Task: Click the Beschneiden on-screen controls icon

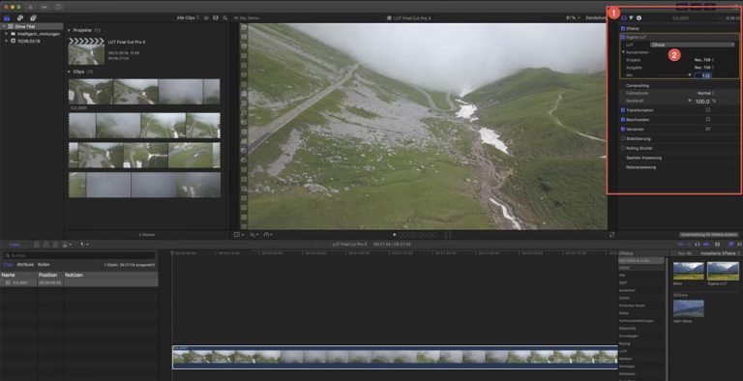Action: click(x=708, y=119)
